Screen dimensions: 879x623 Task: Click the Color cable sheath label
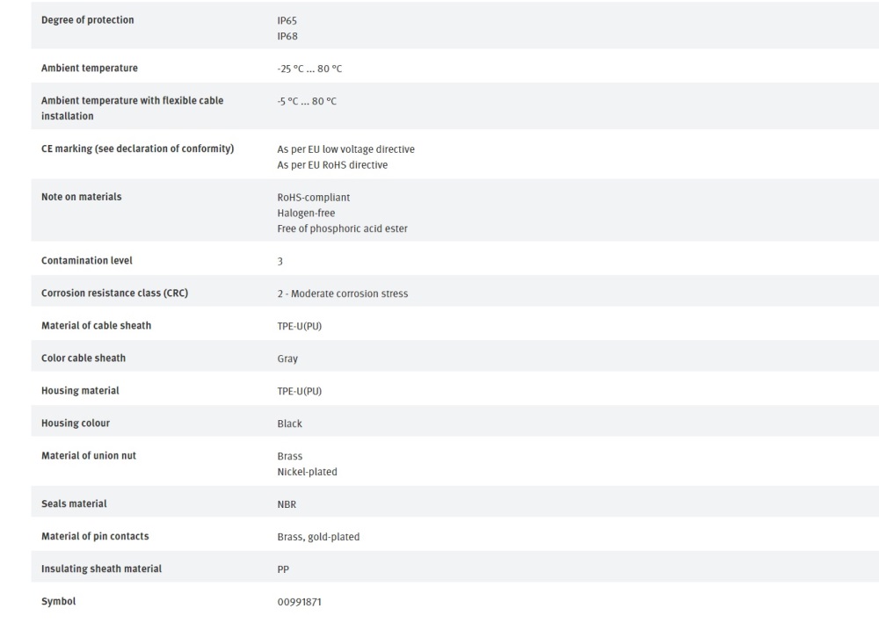pyautogui.click(x=84, y=359)
